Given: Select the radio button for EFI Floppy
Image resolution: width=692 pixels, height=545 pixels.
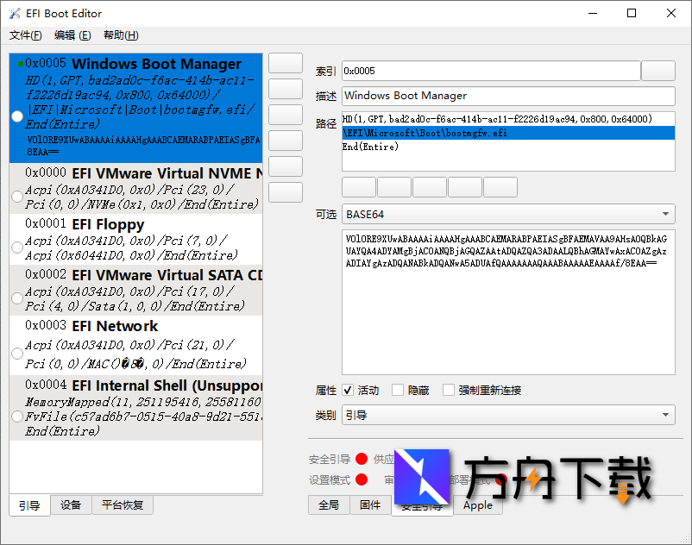Looking at the screenshot, I should coord(17,247).
